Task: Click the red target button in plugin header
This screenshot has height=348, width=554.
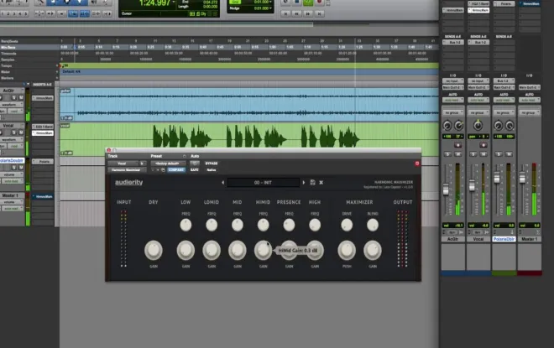Action: (417, 164)
